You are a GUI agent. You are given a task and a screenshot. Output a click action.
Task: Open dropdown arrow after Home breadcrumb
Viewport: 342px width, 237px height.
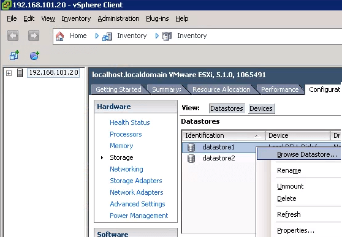pyautogui.click(x=97, y=36)
